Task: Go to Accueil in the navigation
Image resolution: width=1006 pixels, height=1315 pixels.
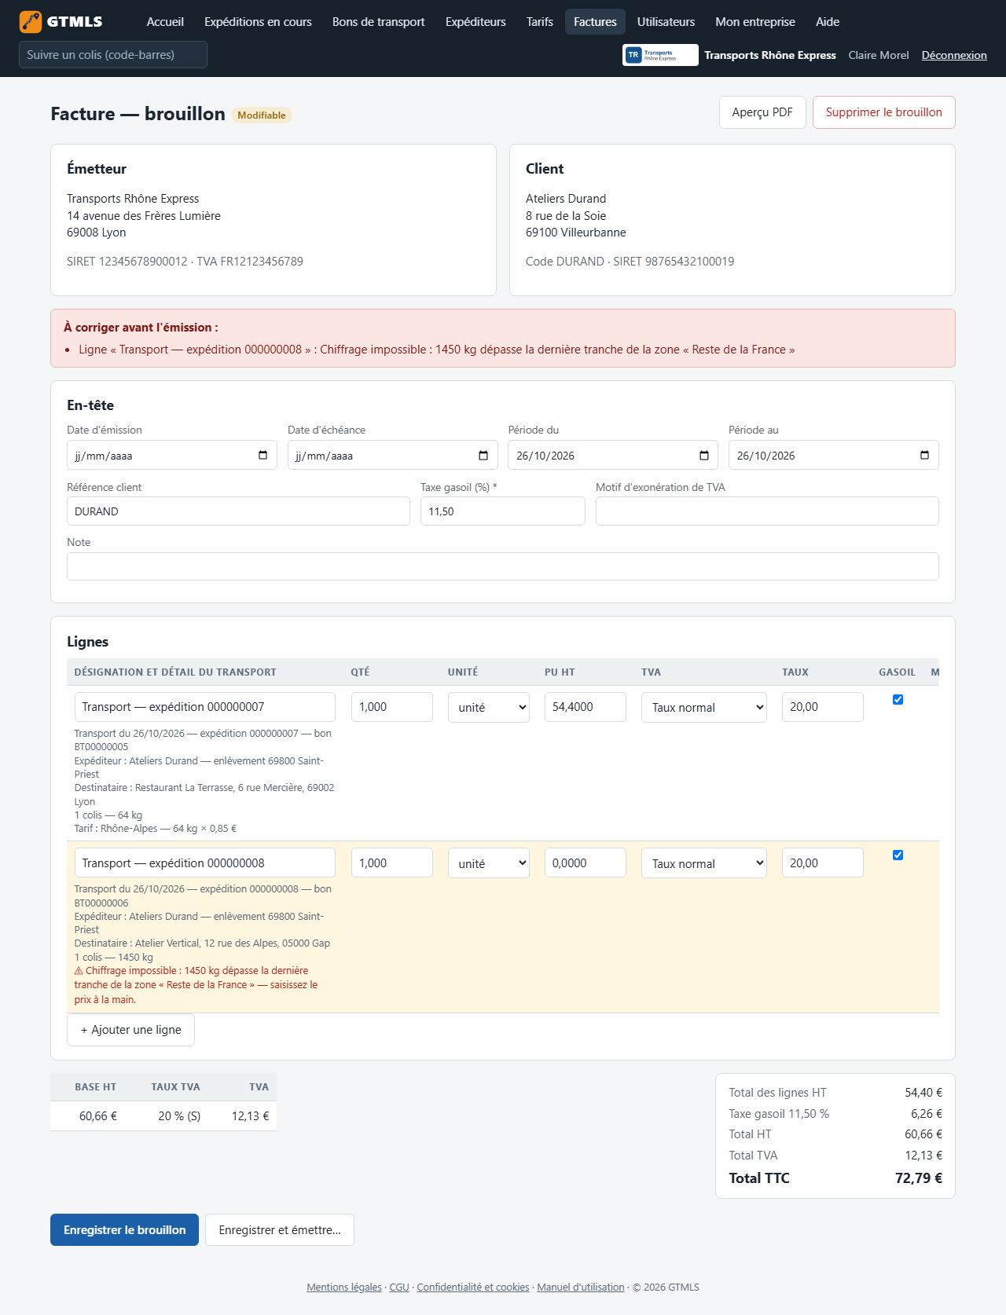Action: [x=165, y=22]
